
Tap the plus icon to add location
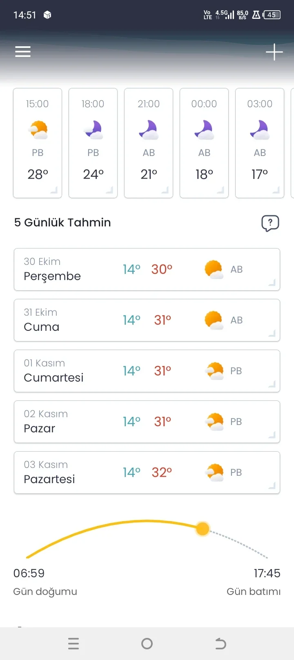[274, 52]
